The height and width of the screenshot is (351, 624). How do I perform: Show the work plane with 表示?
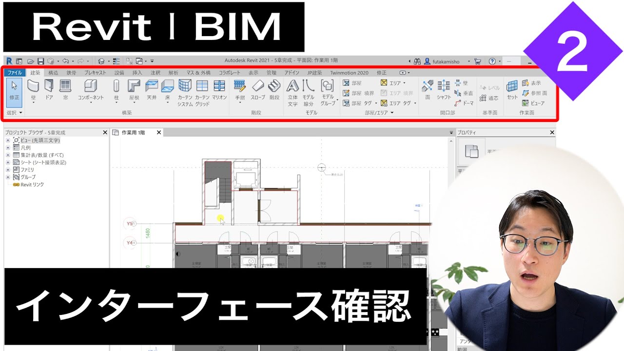tap(531, 83)
